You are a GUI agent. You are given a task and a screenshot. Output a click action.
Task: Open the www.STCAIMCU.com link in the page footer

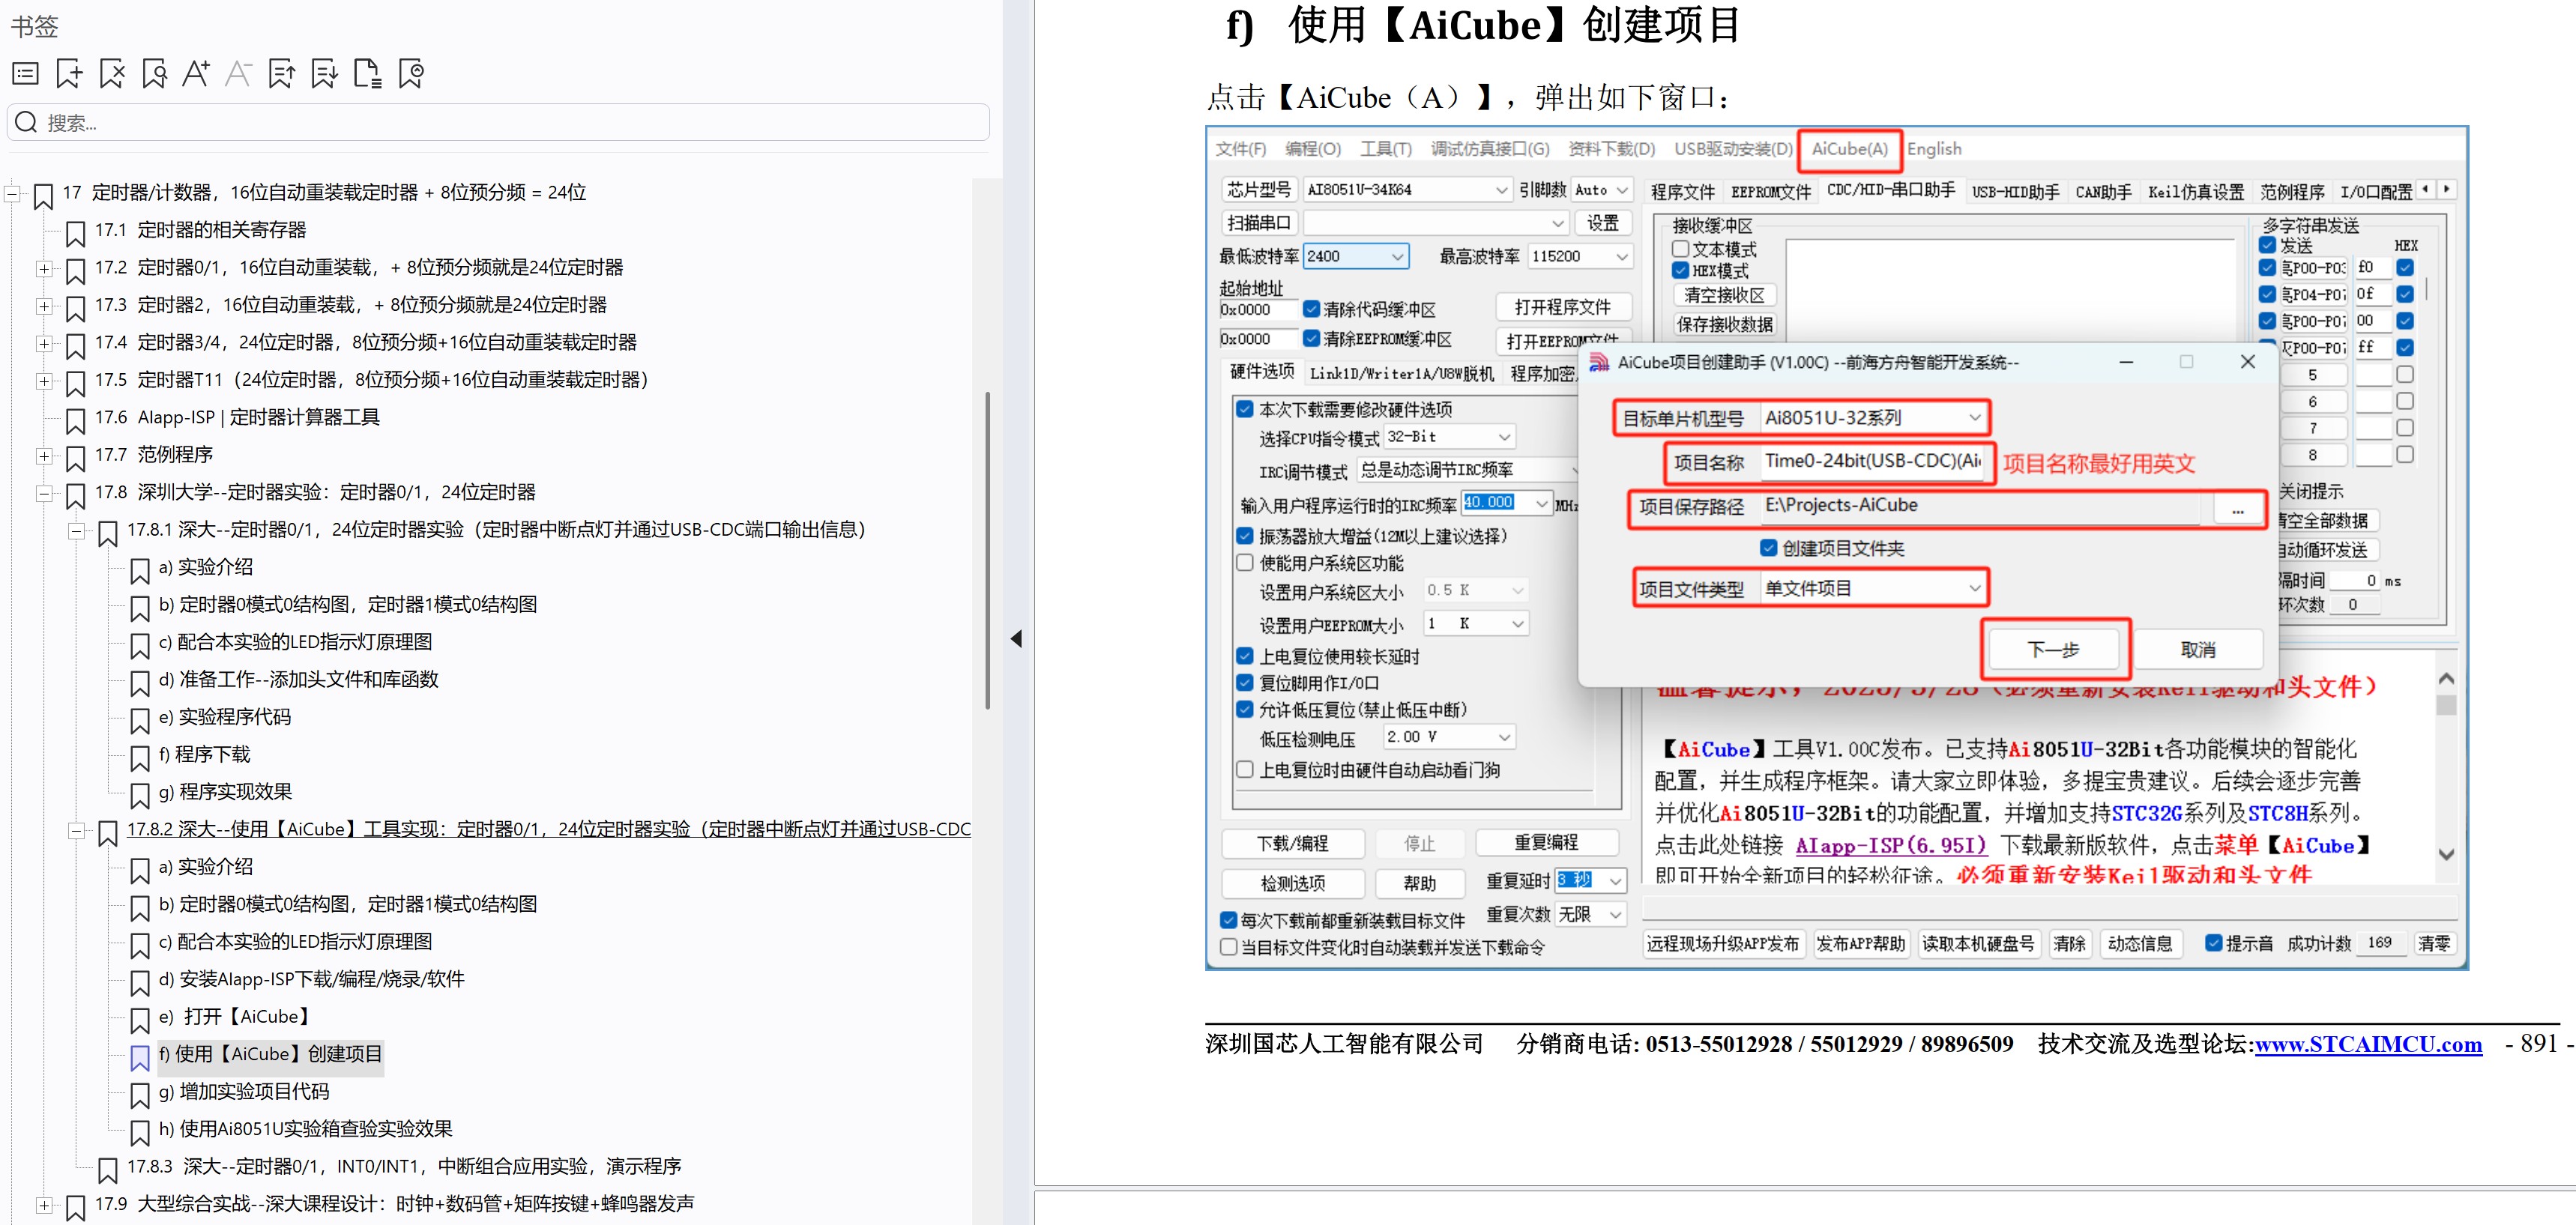2368,1044
